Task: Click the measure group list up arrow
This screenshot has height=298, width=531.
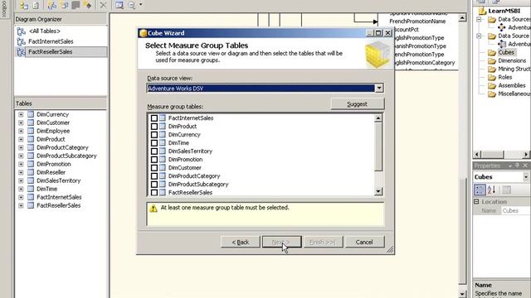Action: pyautogui.click(x=378, y=118)
